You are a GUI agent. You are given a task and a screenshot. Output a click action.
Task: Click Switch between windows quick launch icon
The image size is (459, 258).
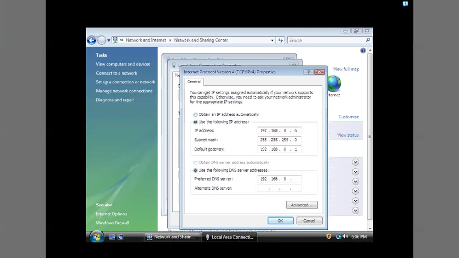tap(120, 237)
